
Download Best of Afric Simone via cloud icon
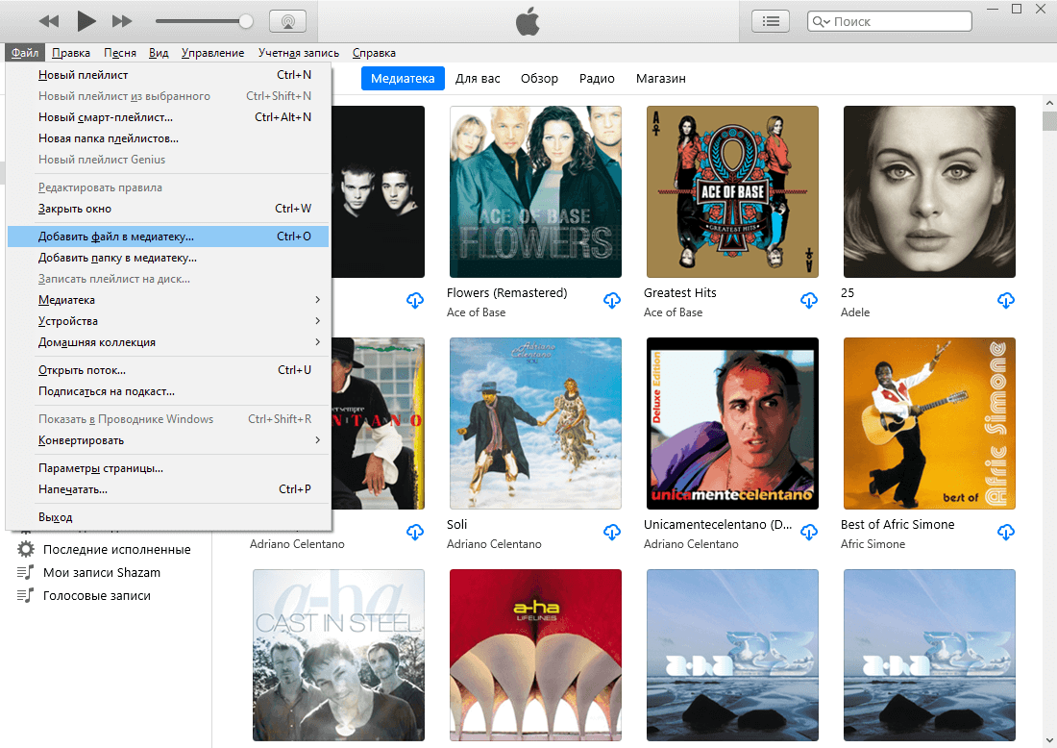(x=1006, y=533)
